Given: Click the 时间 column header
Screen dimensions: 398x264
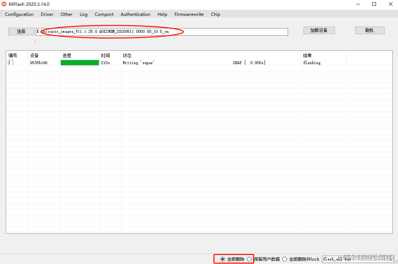Looking at the screenshot, I should pyautogui.click(x=110, y=55).
